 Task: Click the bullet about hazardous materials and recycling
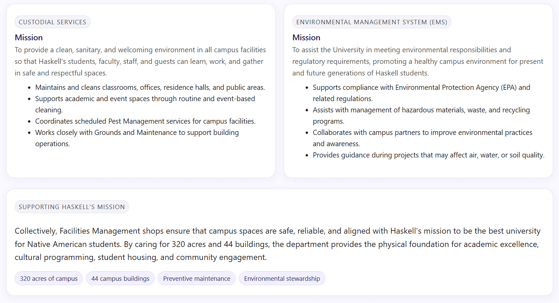421,110
